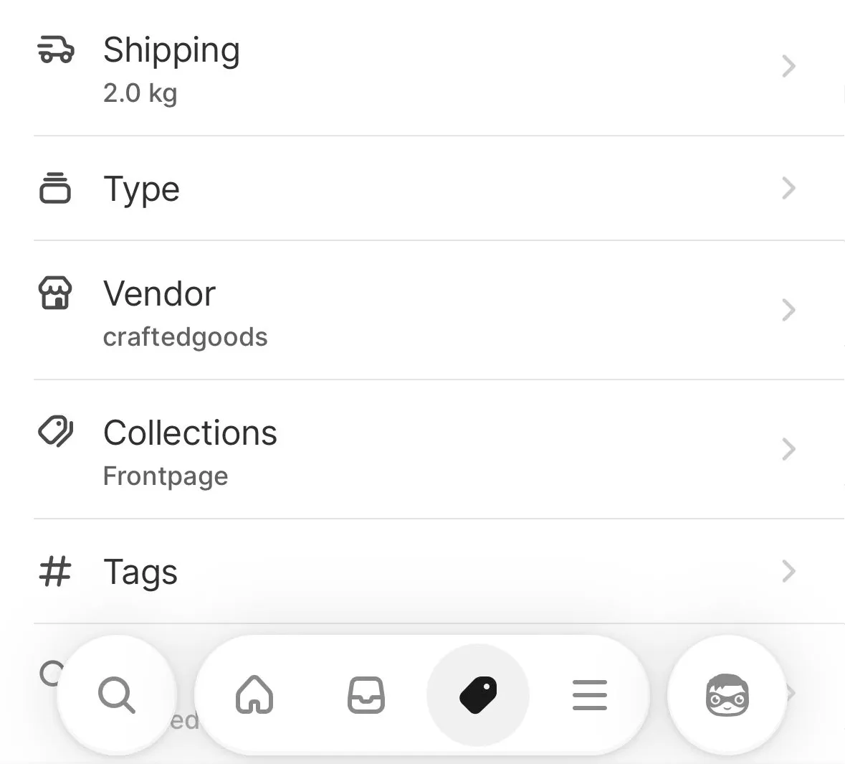
Task: Open the masked avatar profile button
Action: click(x=727, y=695)
